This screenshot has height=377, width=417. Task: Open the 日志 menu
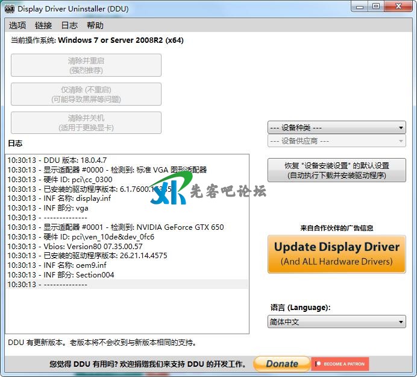[69, 25]
